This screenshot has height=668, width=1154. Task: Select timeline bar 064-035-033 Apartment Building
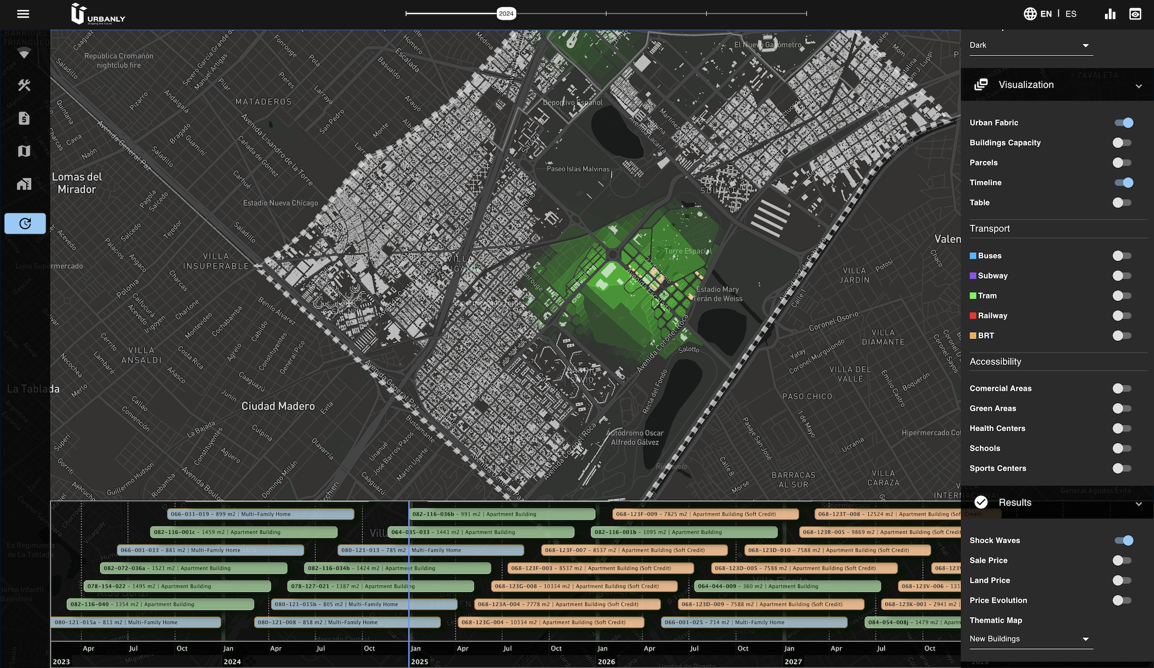point(481,532)
